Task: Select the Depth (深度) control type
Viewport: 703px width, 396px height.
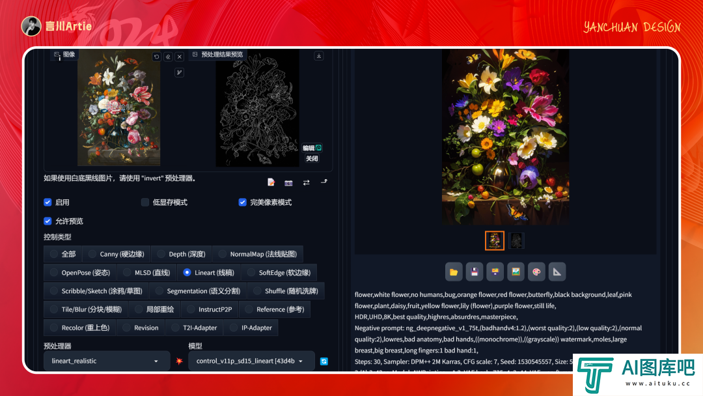Action: click(x=182, y=254)
